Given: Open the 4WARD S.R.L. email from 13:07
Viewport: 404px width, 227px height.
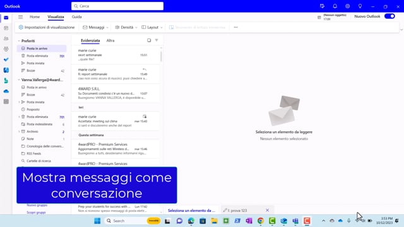Looking at the screenshot, I should pyautogui.click(x=116, y=93).
